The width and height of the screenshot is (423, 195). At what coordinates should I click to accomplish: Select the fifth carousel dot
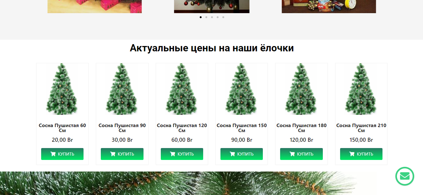click(223, 17)
